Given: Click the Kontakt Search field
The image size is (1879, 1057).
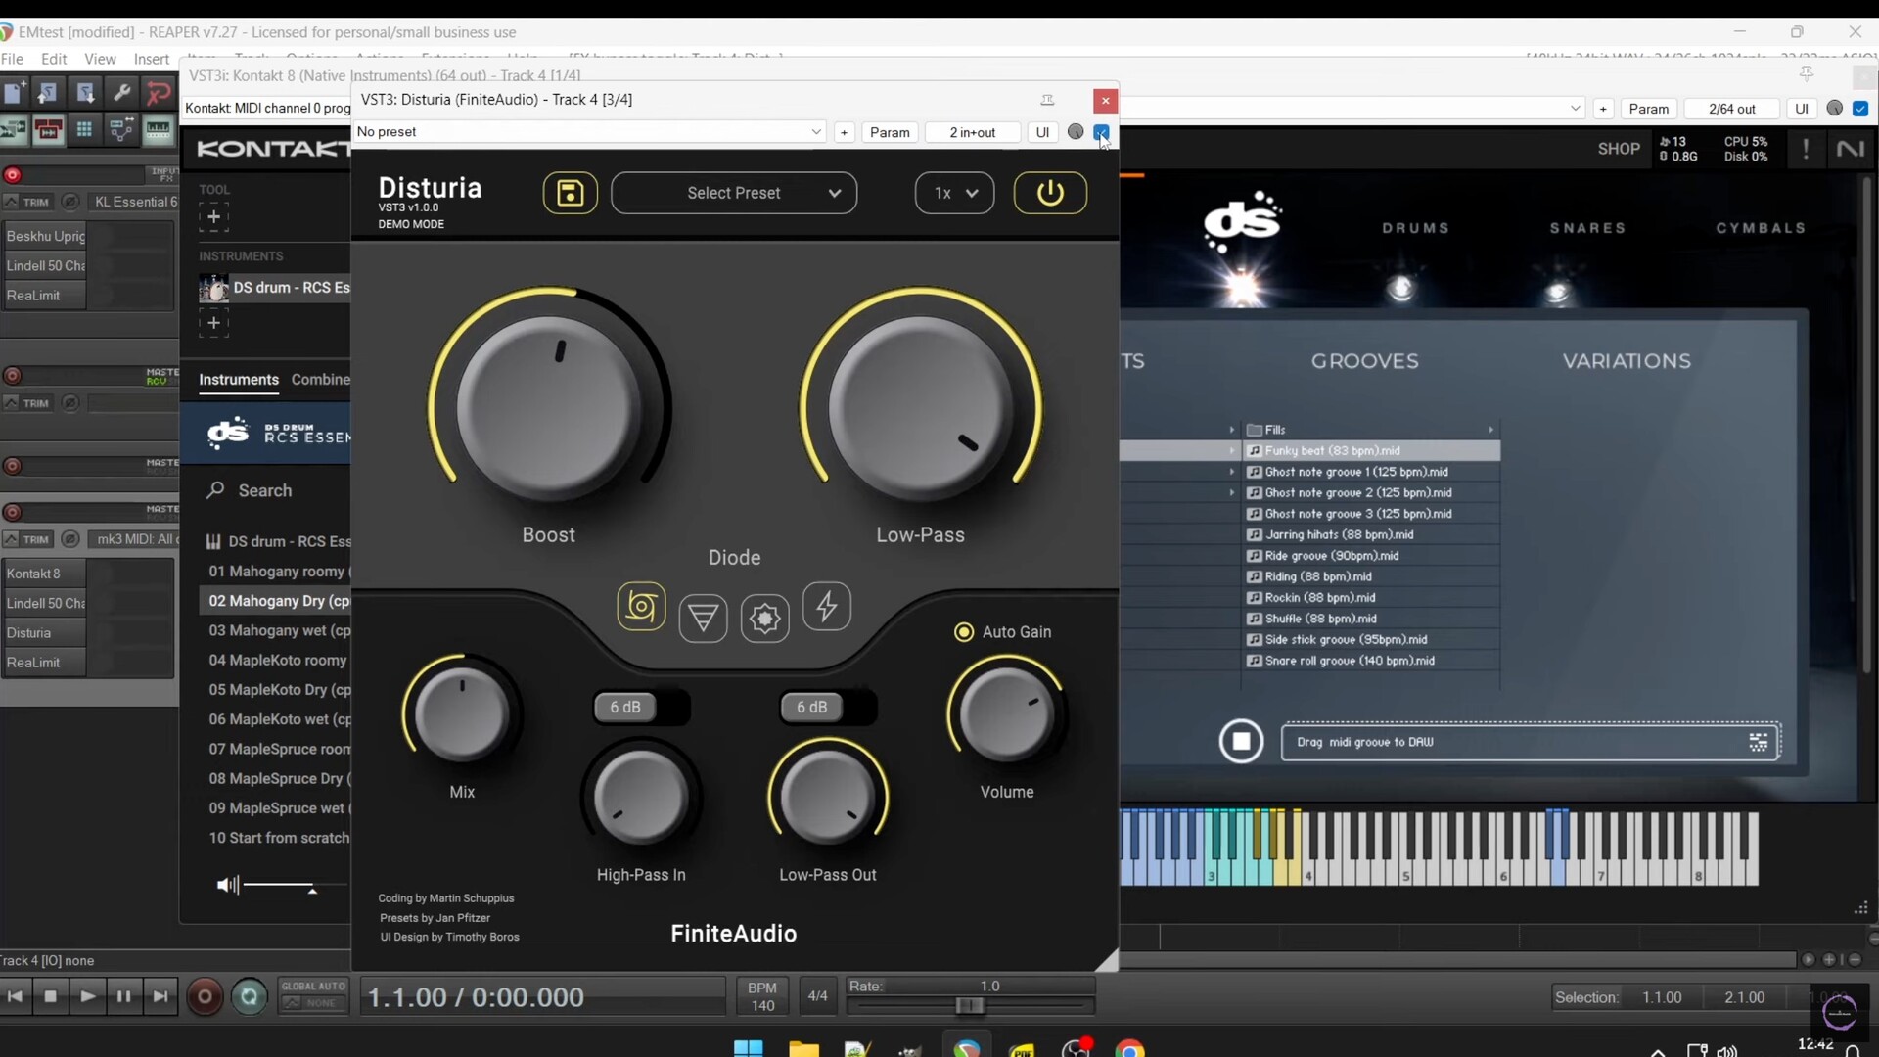Looking at the screenshot, I should (x=265, y=490).
